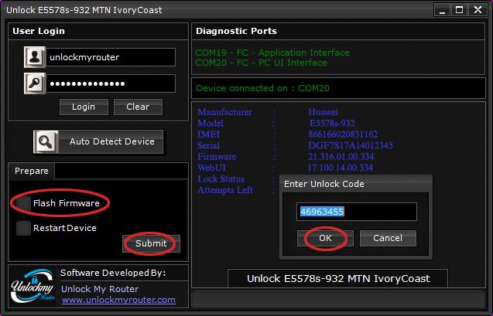Click the serial DGF7S17A14012345
This screenshot has width=493, height=316.
pyautogui.click(x=351, y=145)
